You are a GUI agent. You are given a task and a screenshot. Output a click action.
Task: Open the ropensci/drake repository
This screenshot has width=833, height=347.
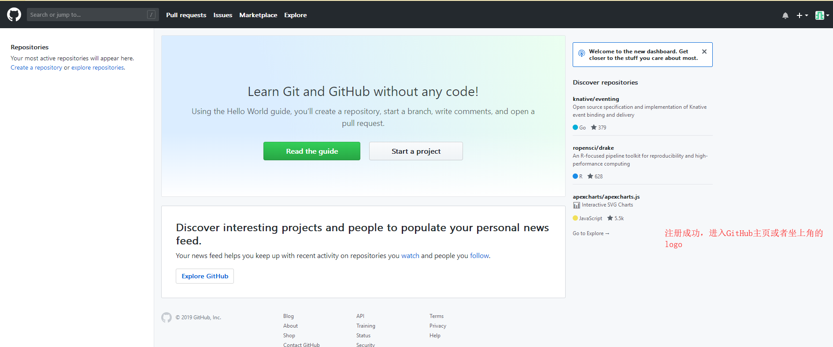click(593, 148)
